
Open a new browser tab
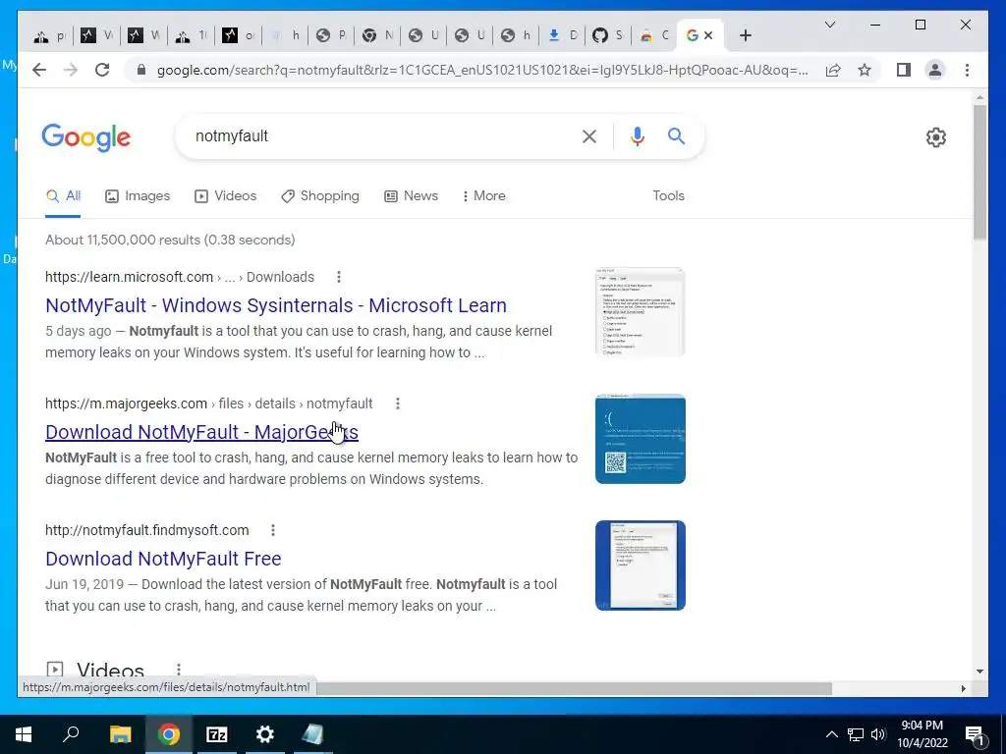(x=745, y=36)
